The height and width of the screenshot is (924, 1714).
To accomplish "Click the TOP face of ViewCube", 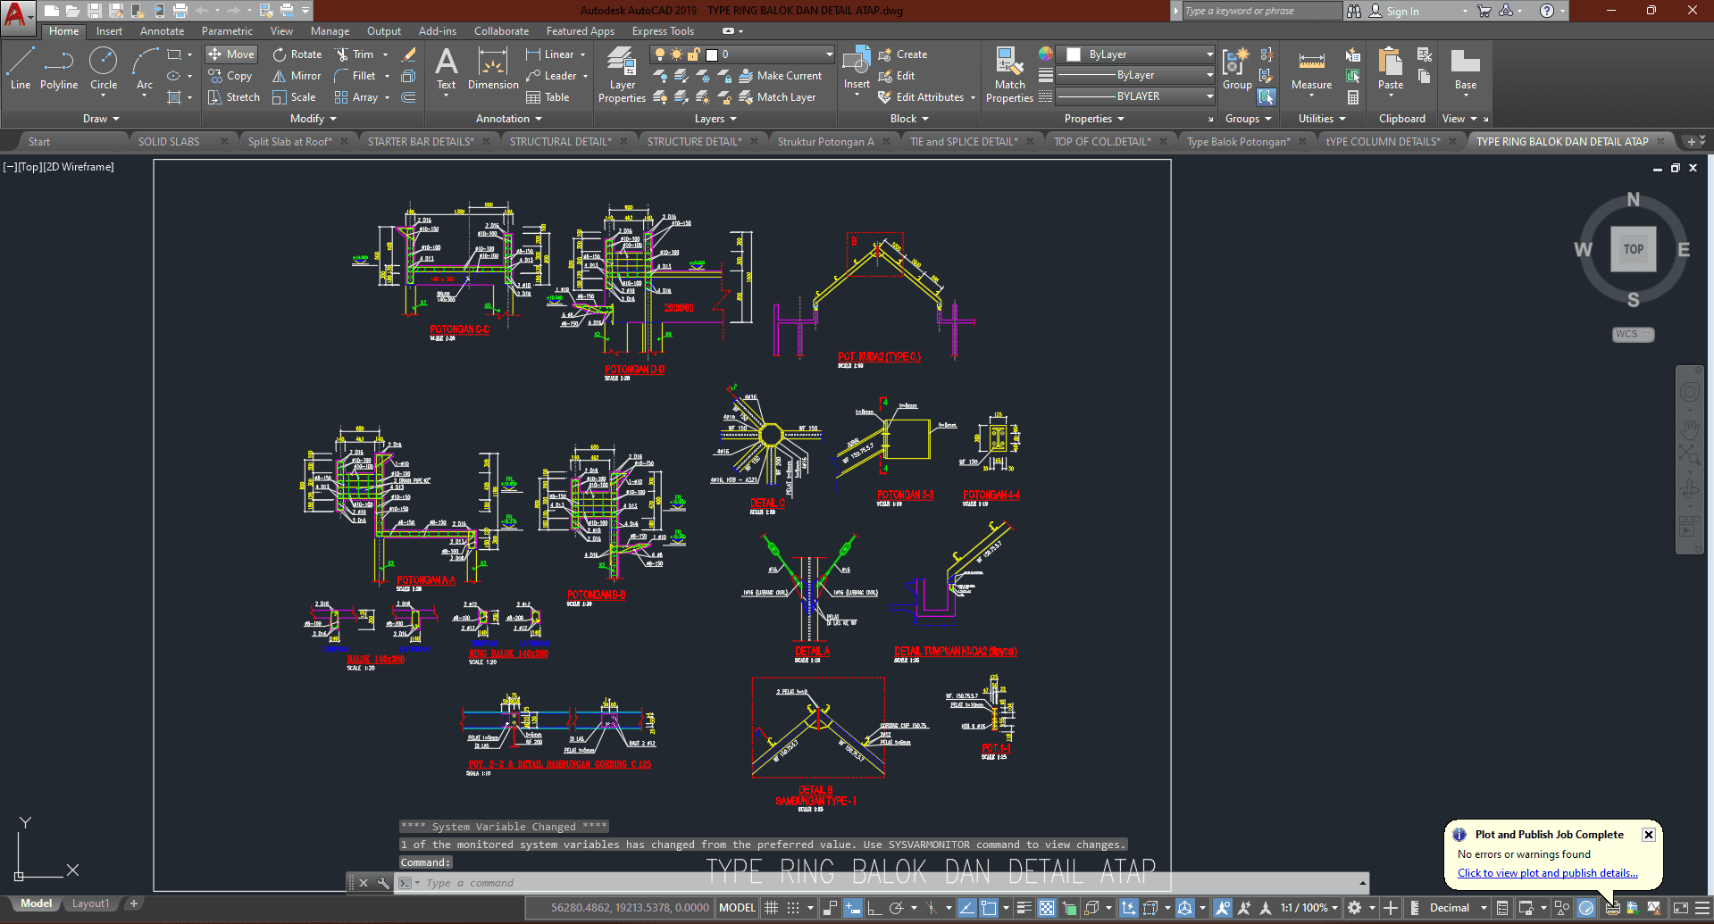I will (x=1633, y=249).
